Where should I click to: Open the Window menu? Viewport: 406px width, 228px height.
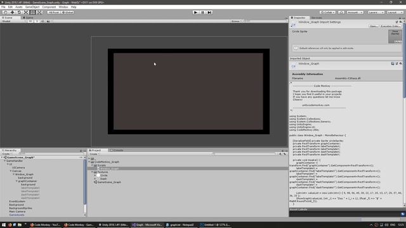click(63, 7)
